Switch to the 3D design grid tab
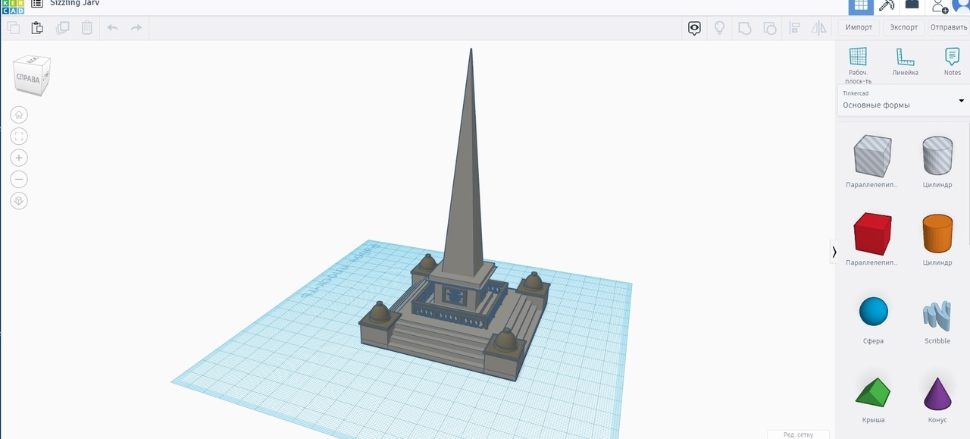970x439 pixels. 860,5
